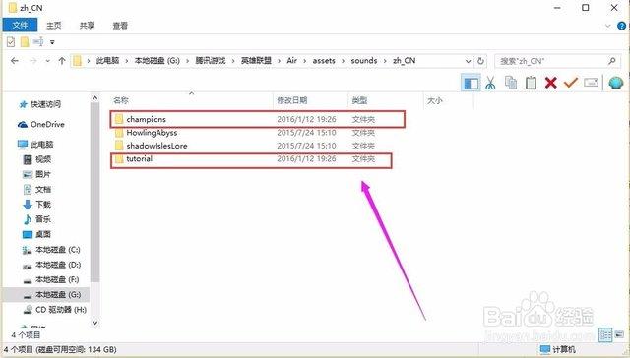Click the folder icon in address bar
Screen dimensions: 630x358
point(77,61)
